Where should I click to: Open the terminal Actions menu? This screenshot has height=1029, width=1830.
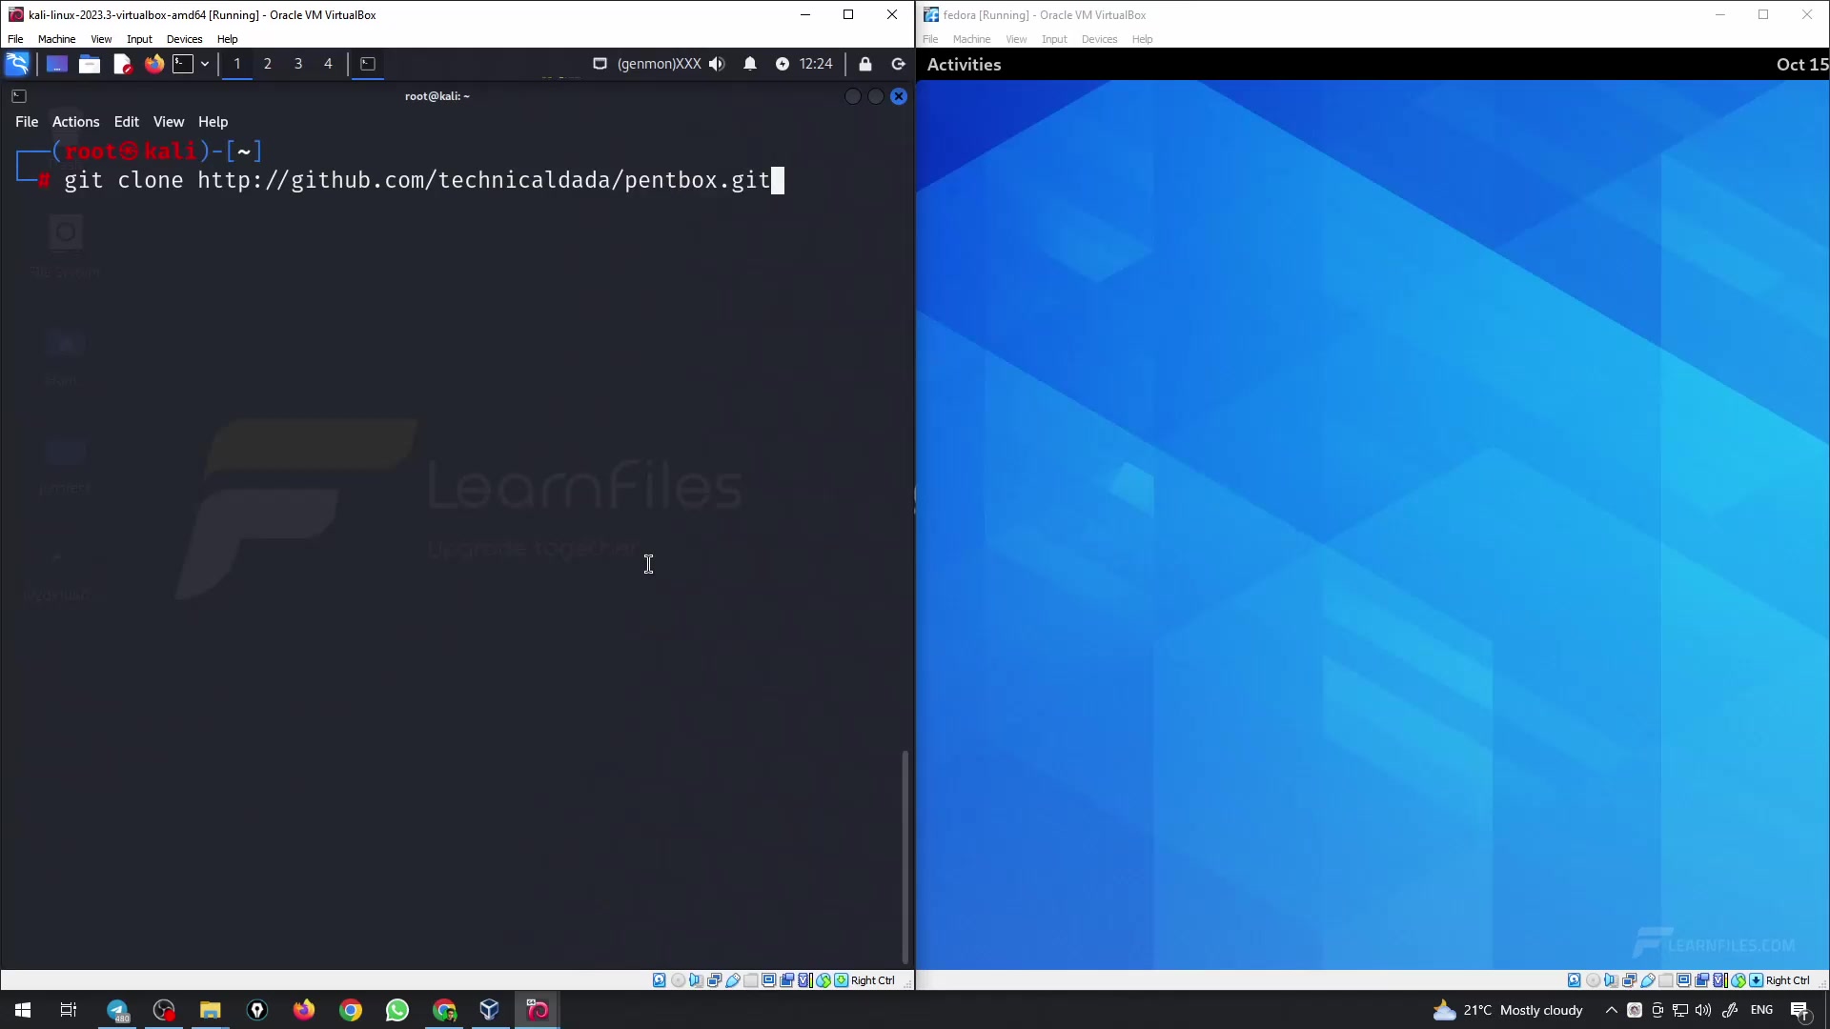75,122
